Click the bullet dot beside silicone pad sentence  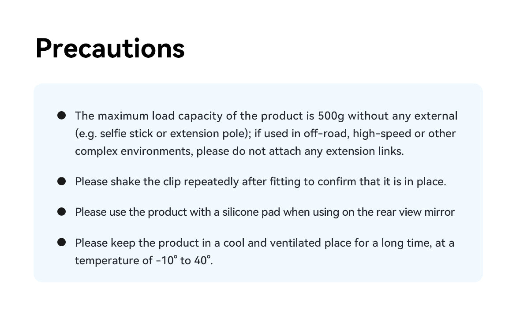(62, 212)
